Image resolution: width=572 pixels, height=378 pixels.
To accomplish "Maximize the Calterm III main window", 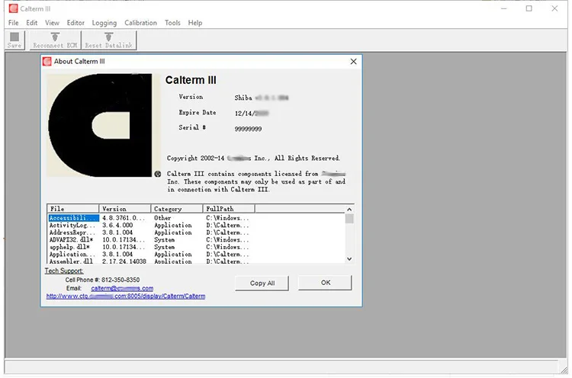I will click(x=529, y=8).
